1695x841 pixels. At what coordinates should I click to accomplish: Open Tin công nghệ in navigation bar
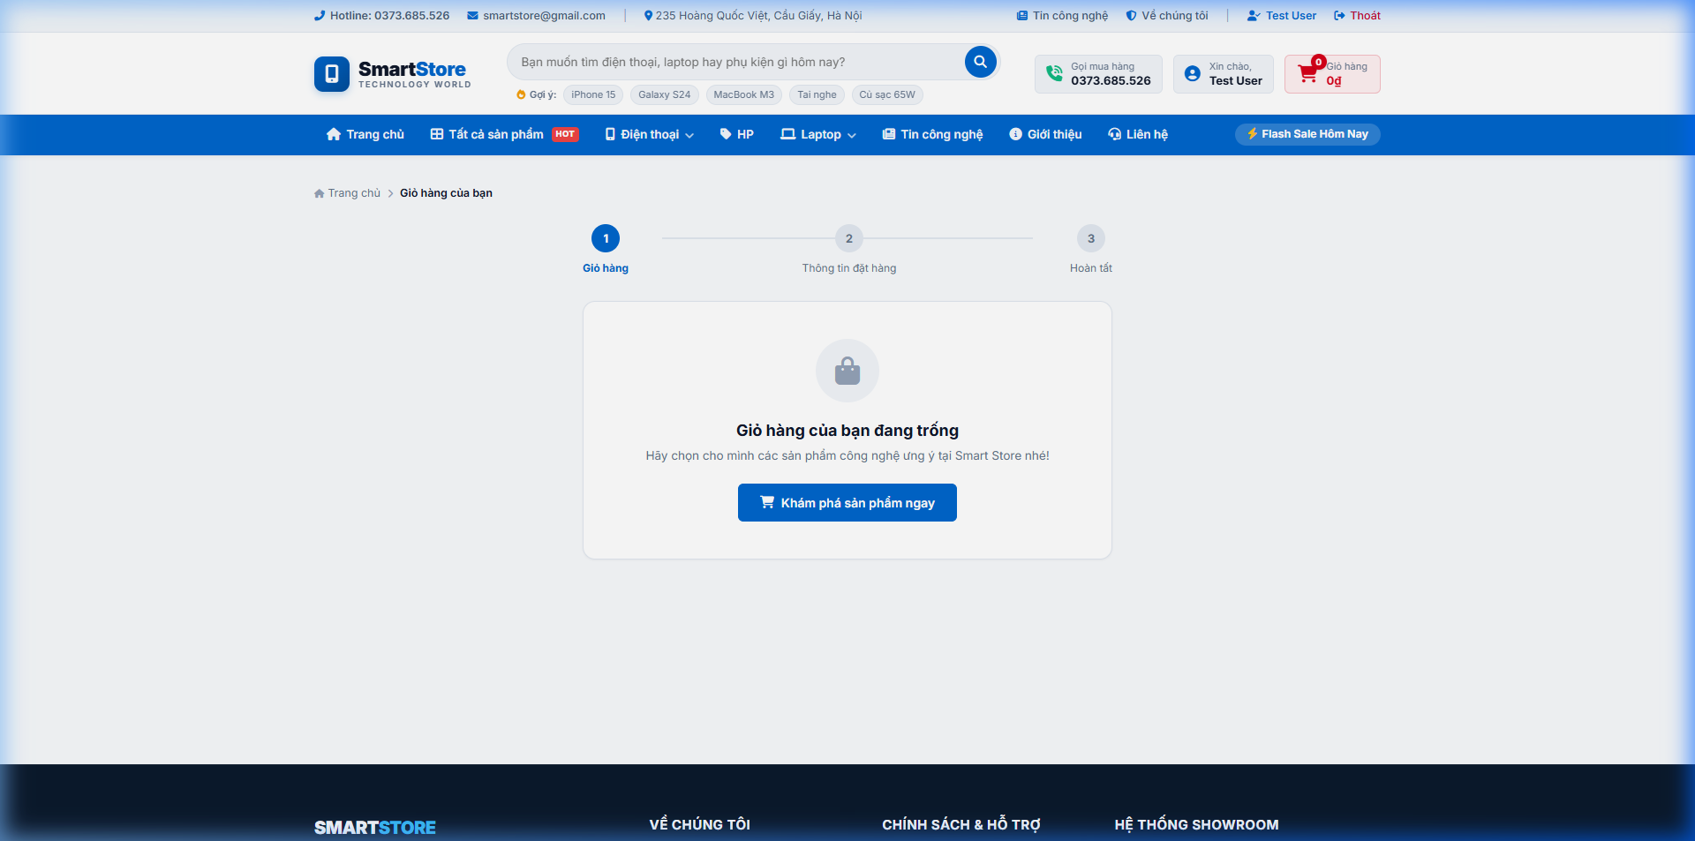tap(932, 134)
